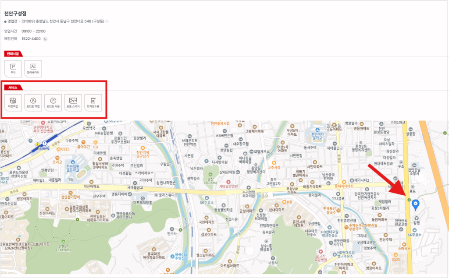Select the 매장픽업 store pickup service icon
Screen dimensions: 449x278
[13, 103]
